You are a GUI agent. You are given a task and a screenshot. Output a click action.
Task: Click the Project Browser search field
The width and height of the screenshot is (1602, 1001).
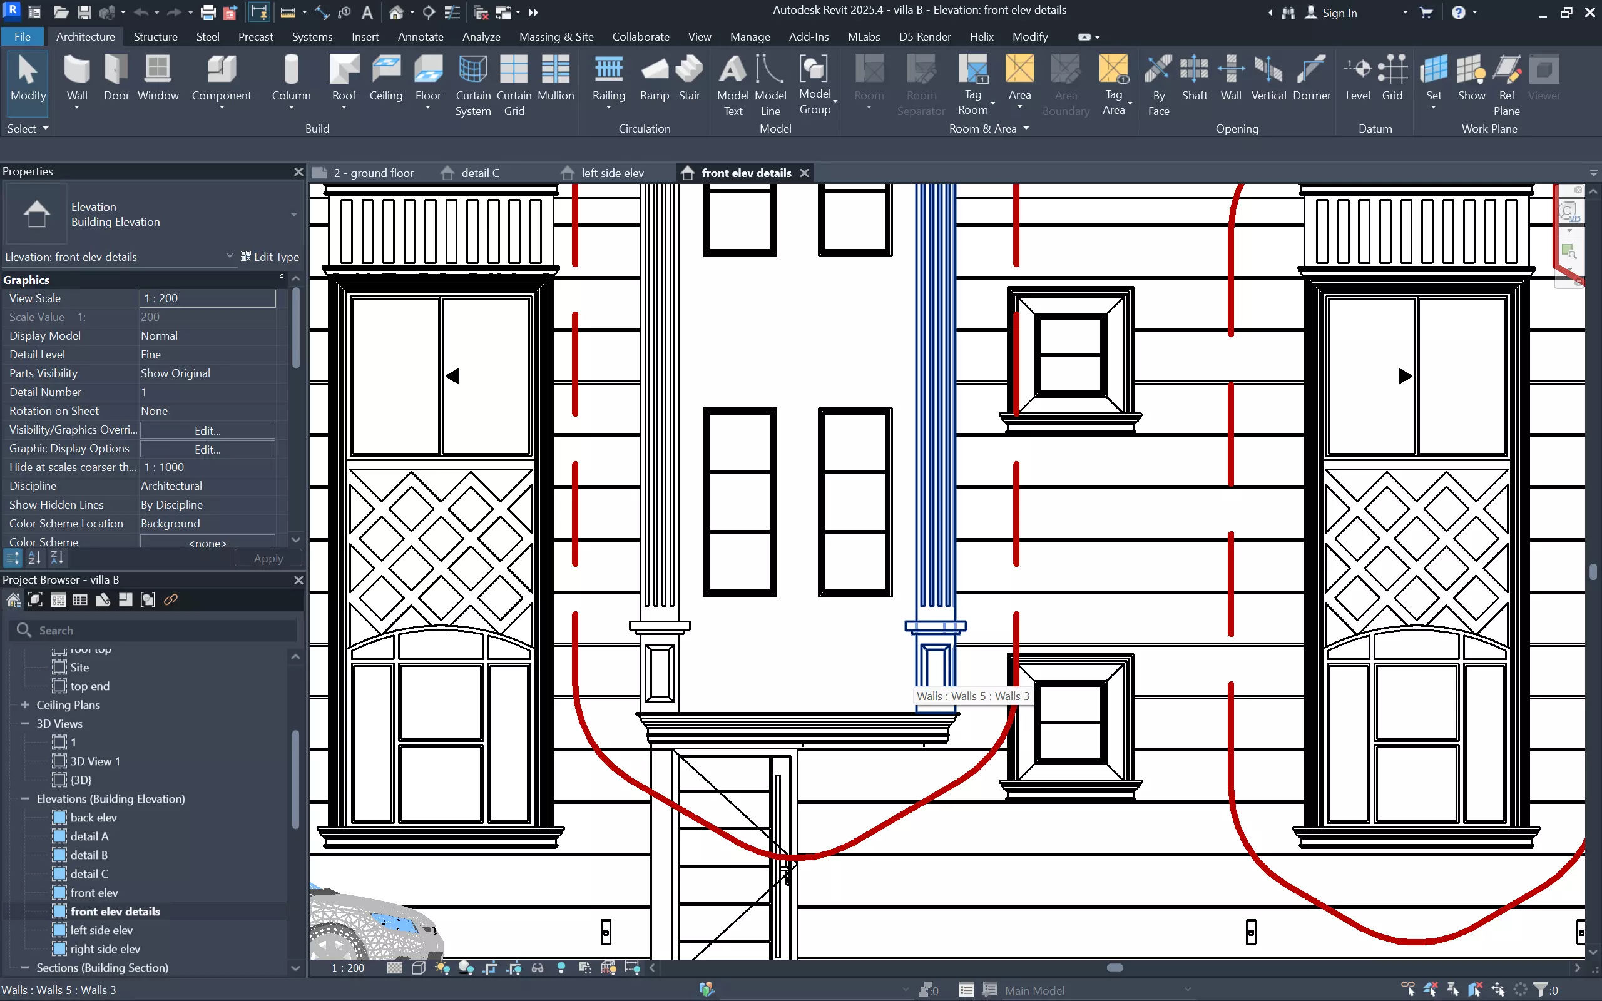[159, 630]
